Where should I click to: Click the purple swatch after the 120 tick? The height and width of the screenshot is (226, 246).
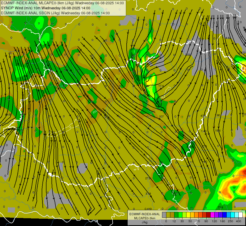tap(217, 215)
